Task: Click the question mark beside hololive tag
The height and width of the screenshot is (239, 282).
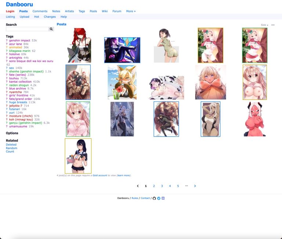Action: [x=7, y=54]
